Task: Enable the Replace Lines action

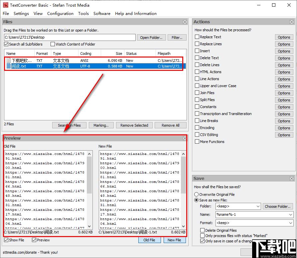Action: (197, 44)
